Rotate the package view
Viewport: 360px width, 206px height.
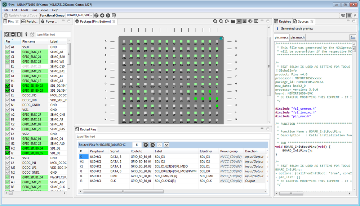(227, 22)
